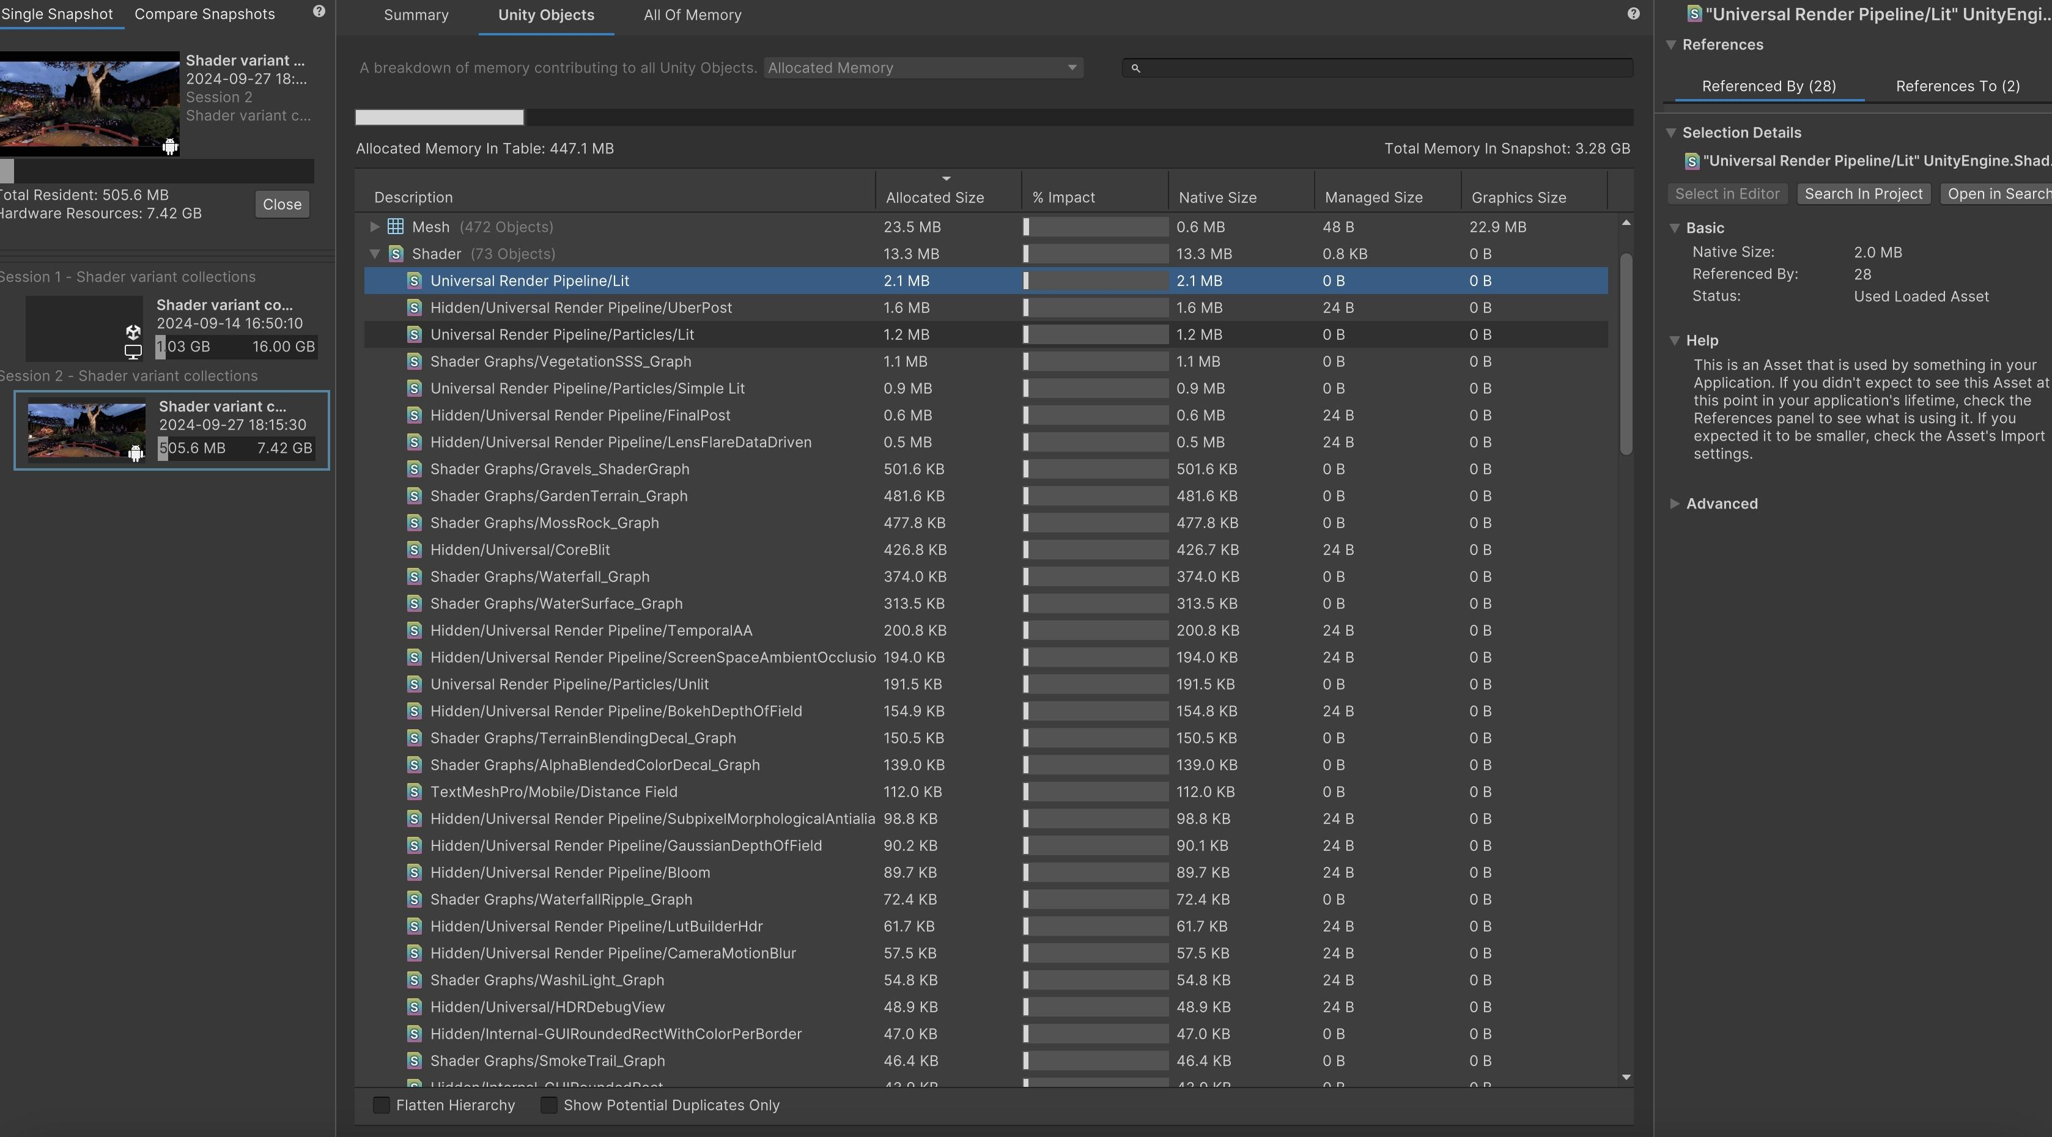Click the table's vertical scrollbar thumb
2052x1137 pixels.
[x=1626, y=355]
